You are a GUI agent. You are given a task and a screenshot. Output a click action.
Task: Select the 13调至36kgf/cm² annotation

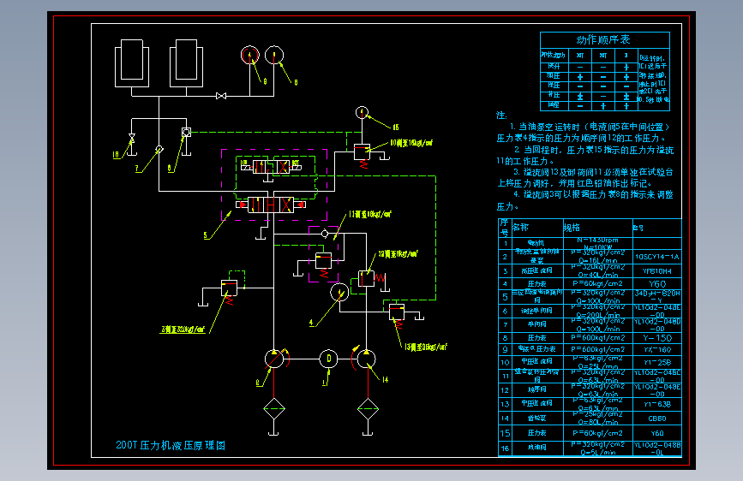pos(426,347)
